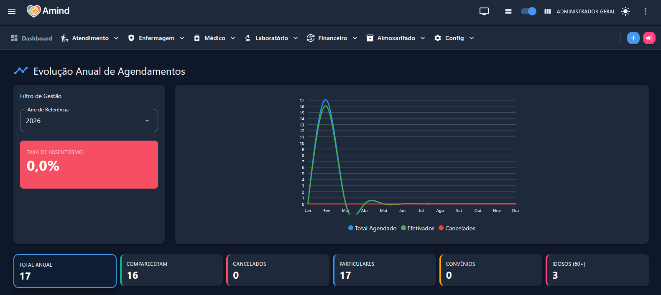
Task: Open the Ano de Referência dropdown
Action: pos(89,121)
